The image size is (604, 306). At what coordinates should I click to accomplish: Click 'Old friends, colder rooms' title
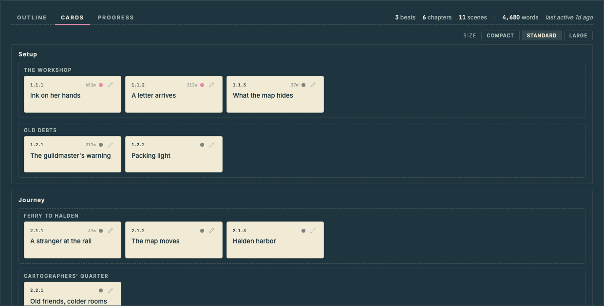(69, 302)
